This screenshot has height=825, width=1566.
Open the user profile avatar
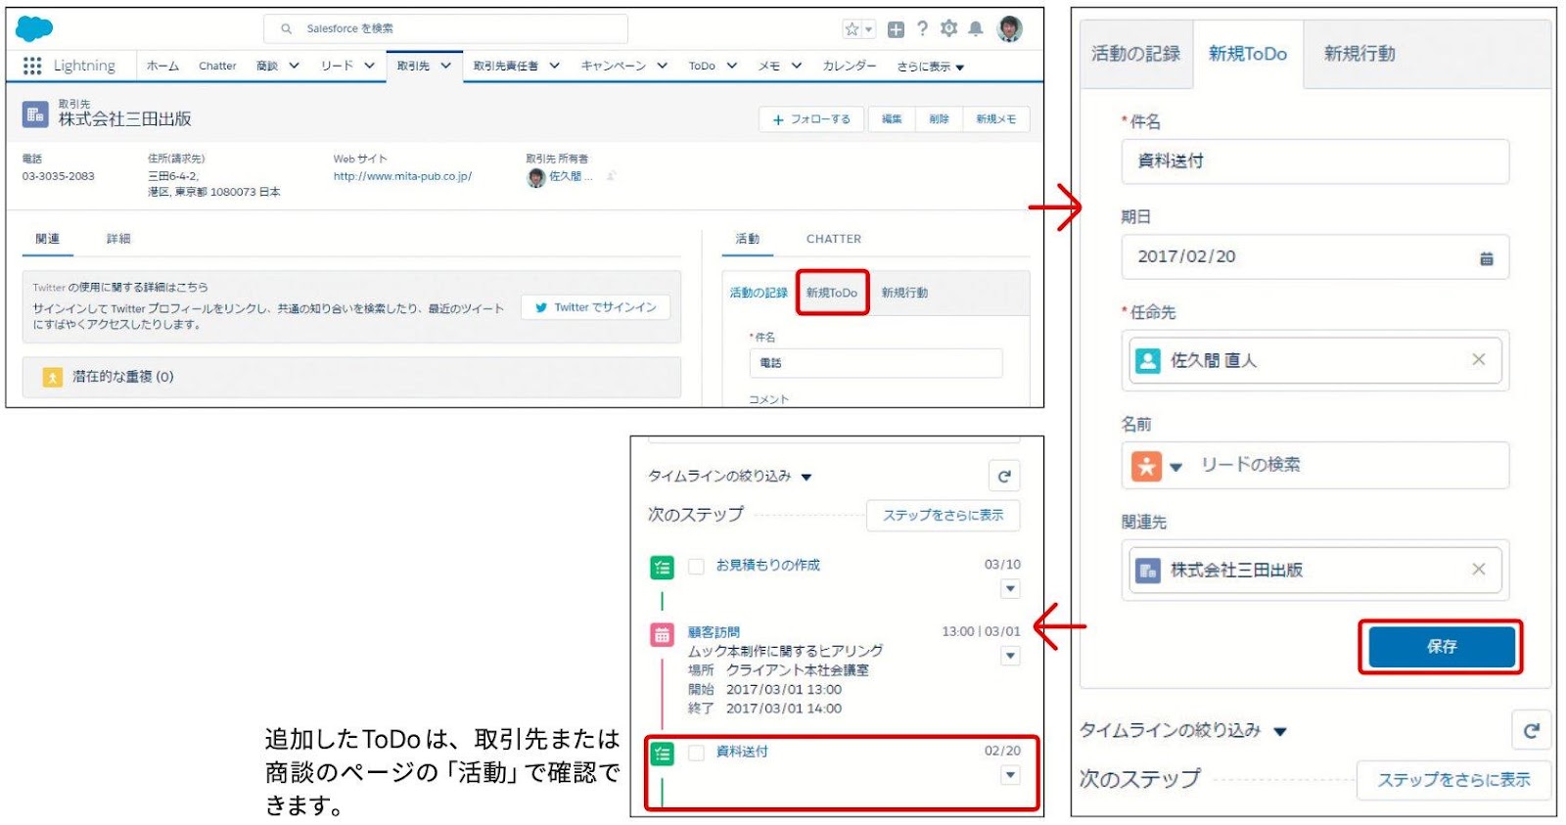pyautogui.click(x=1010, y=28)
